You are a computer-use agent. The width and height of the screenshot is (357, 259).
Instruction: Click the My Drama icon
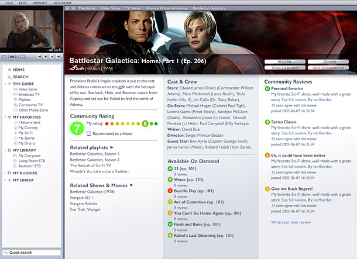pos(15,143)
